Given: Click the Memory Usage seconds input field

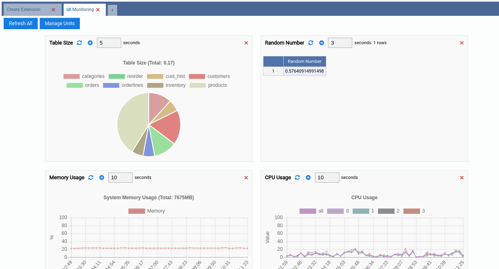Looking at the screenshot, I should pyautogui.click(x=120, y=177).
